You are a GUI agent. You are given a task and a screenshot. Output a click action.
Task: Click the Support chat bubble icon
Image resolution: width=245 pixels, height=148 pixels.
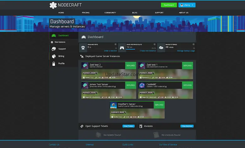54,49
